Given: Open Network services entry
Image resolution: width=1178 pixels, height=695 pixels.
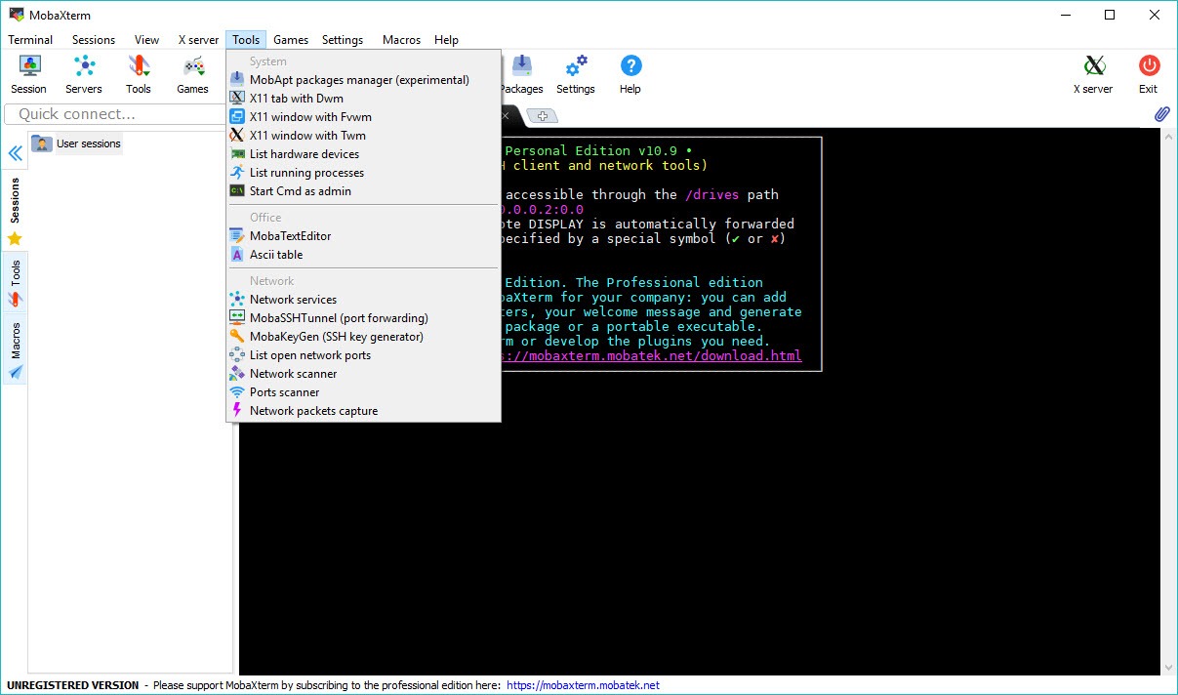Looking at the screenshot, I should pyautogui.click(x=363, y=300).
